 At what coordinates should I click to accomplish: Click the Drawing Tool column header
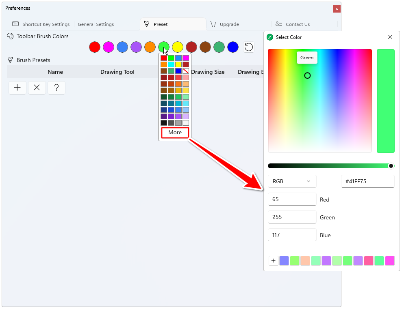click(117, 72)
